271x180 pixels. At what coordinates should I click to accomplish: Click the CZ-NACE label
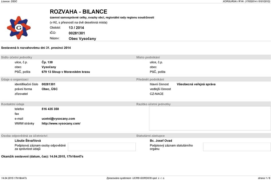click(157, 94)
